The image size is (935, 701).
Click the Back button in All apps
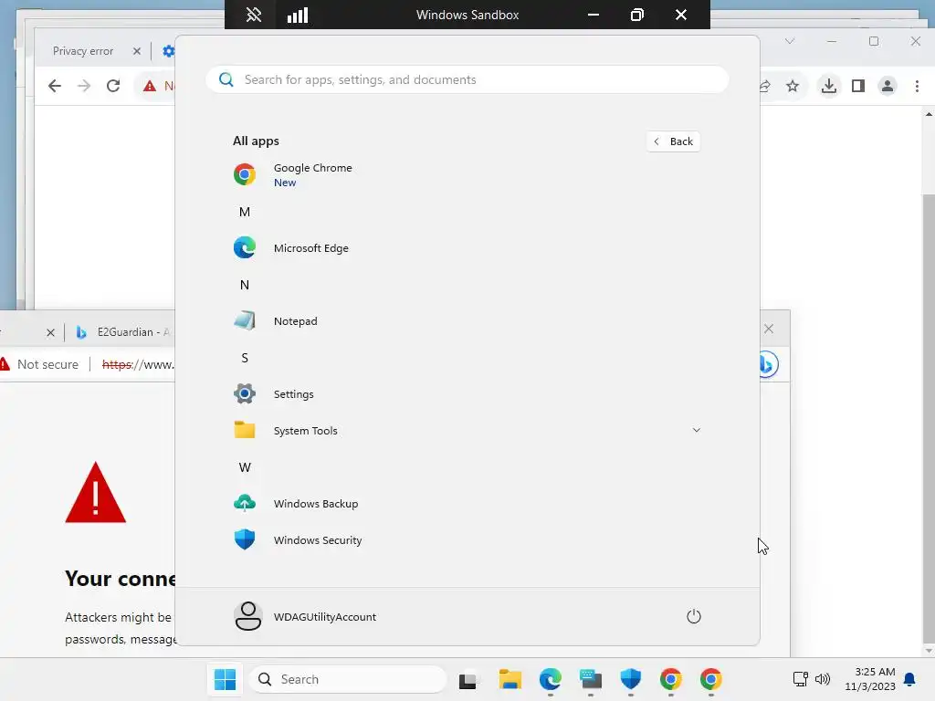[x=673, y=141]
